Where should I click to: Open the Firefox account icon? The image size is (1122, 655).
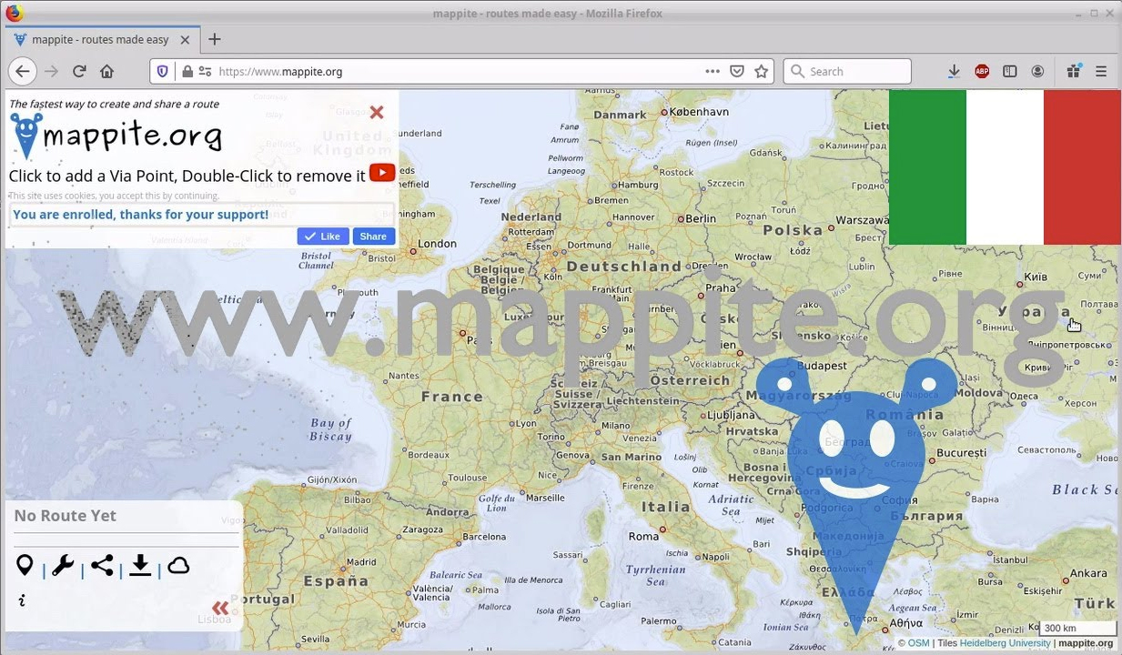pos(1037,71)
